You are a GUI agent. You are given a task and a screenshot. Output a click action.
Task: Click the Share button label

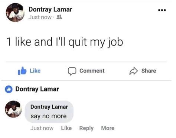coord(149,71)
